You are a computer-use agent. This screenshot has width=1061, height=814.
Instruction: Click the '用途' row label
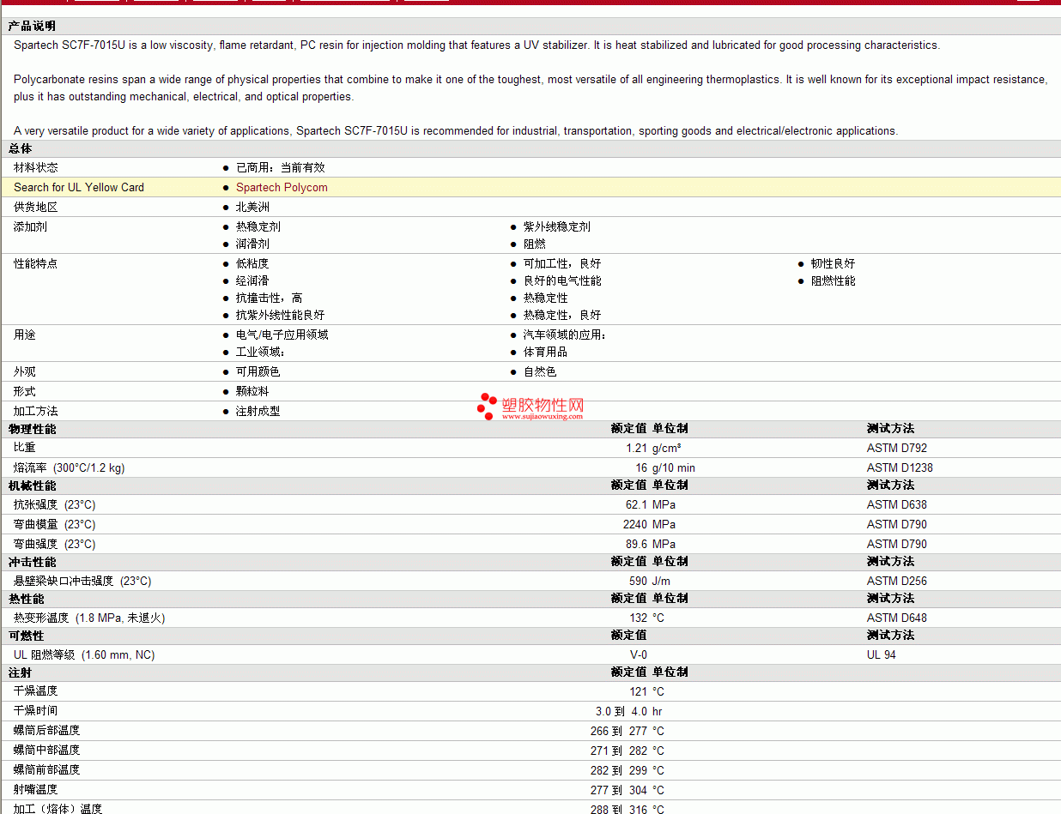point(25,335)
